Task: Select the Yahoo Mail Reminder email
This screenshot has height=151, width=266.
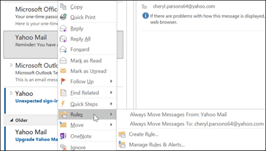Action: (31, 45)
